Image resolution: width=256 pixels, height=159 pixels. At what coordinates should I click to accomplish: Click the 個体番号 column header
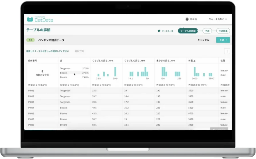tap(32, 61)
